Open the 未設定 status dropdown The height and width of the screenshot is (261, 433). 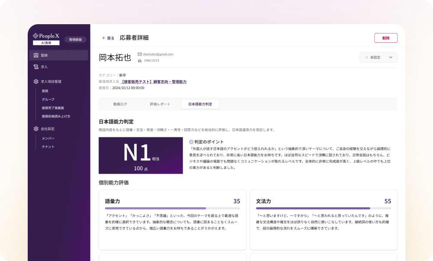click(x=378, y=57)
